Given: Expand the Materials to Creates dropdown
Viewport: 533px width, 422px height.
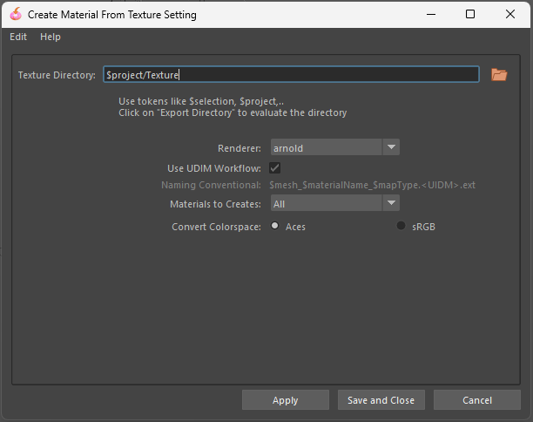Looking at the screenshot, I should tap(334, 204).
